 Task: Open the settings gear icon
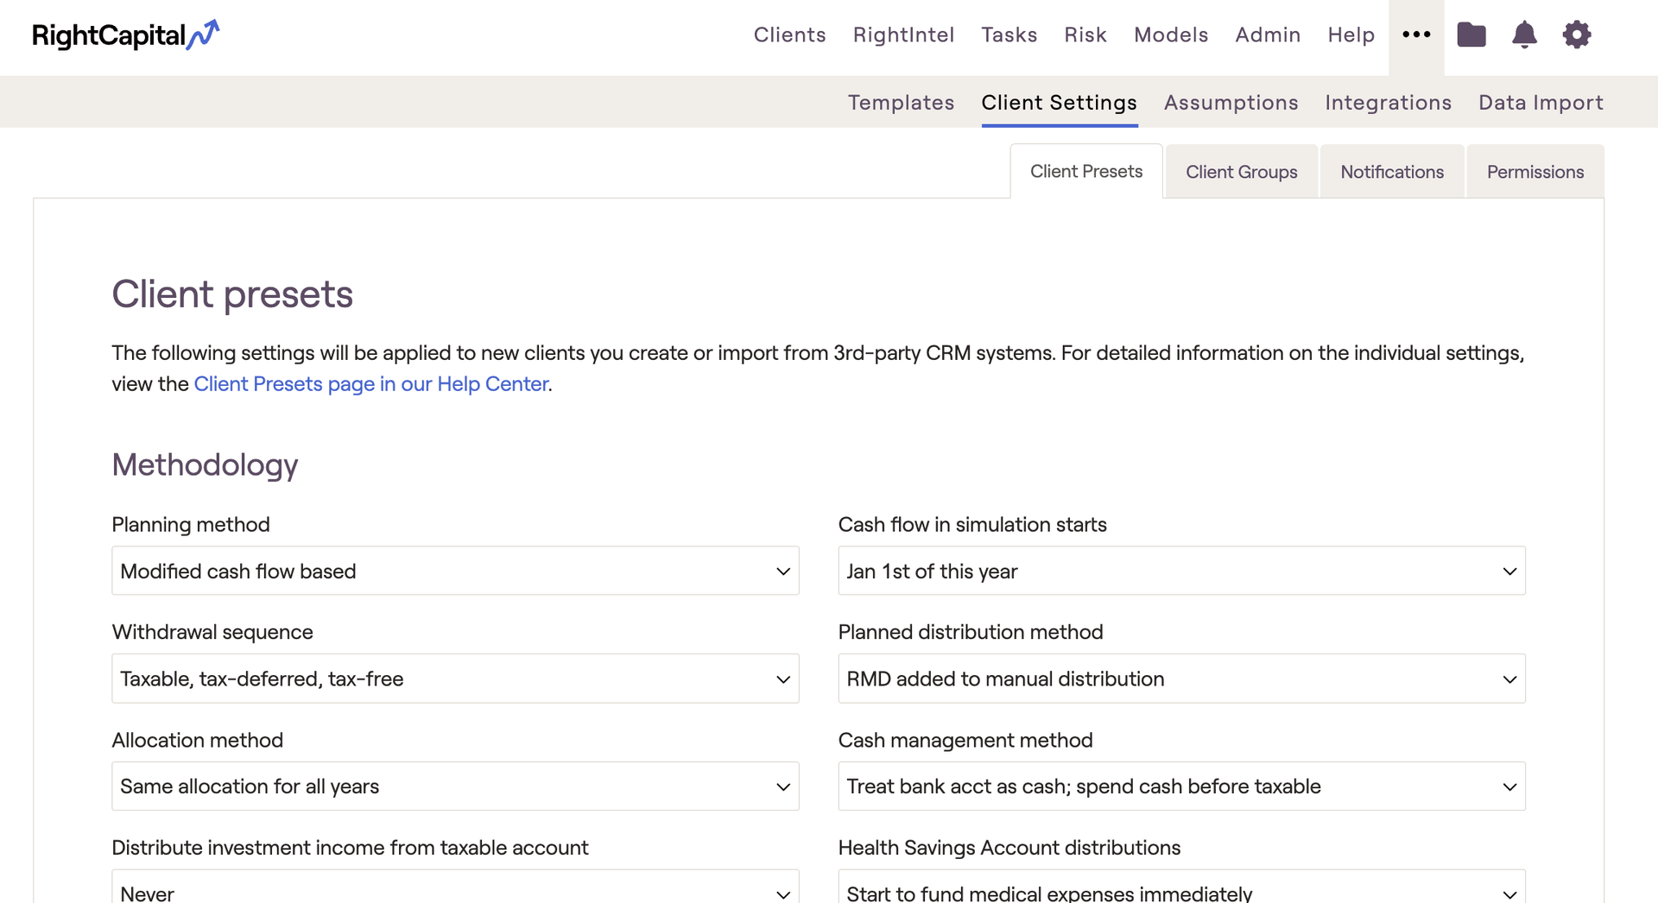(x=1577, y=35)
